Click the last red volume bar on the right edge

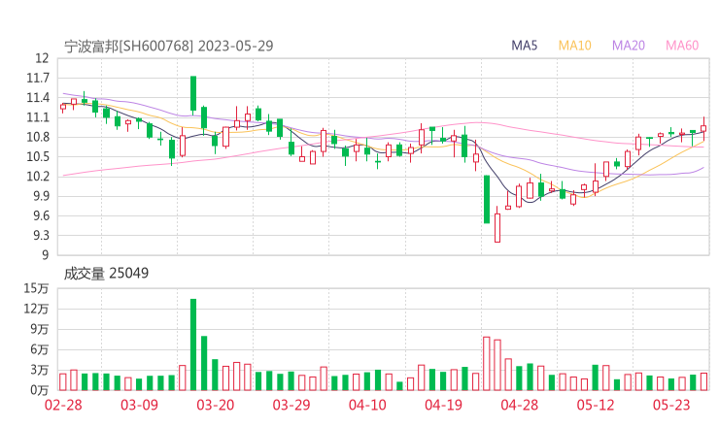703,381
